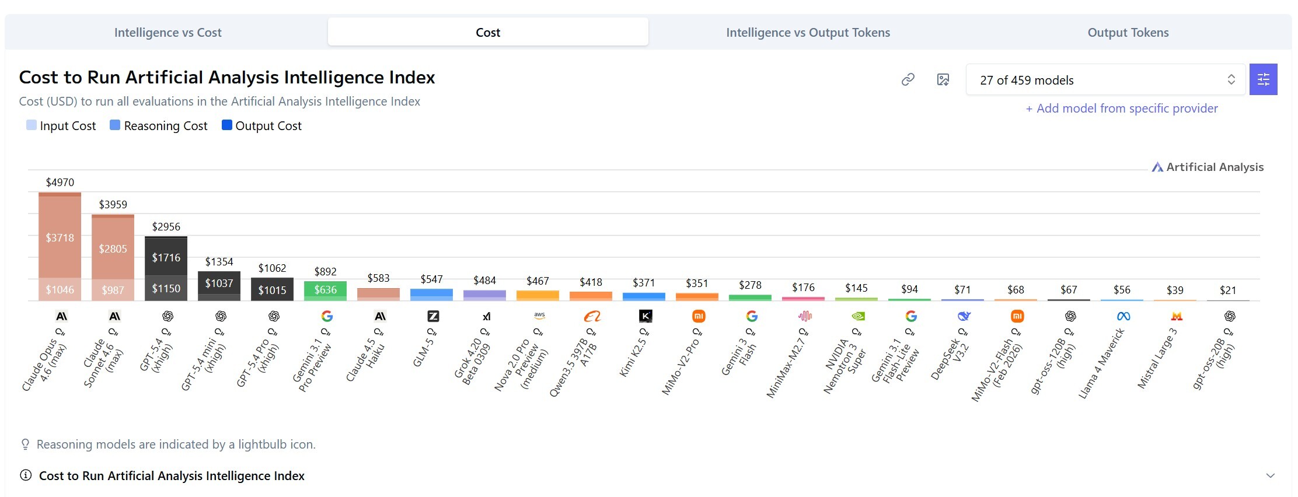The width and height of the screenshot is (1298, 497).
Task: Switch to Intelligence vs Cost tab
Action: click(168, 33)
